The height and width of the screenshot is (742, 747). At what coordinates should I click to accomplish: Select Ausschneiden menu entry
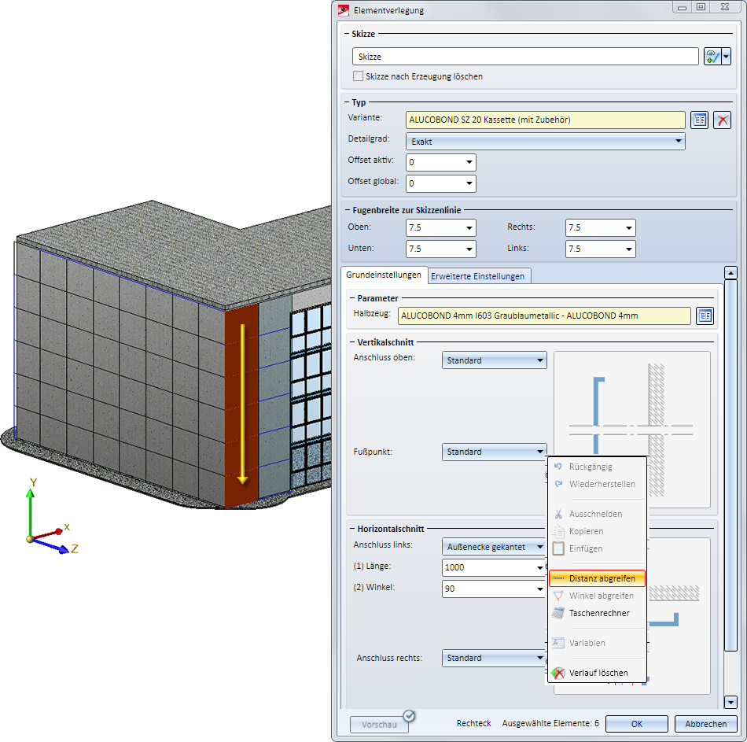[x=597, y=514]
